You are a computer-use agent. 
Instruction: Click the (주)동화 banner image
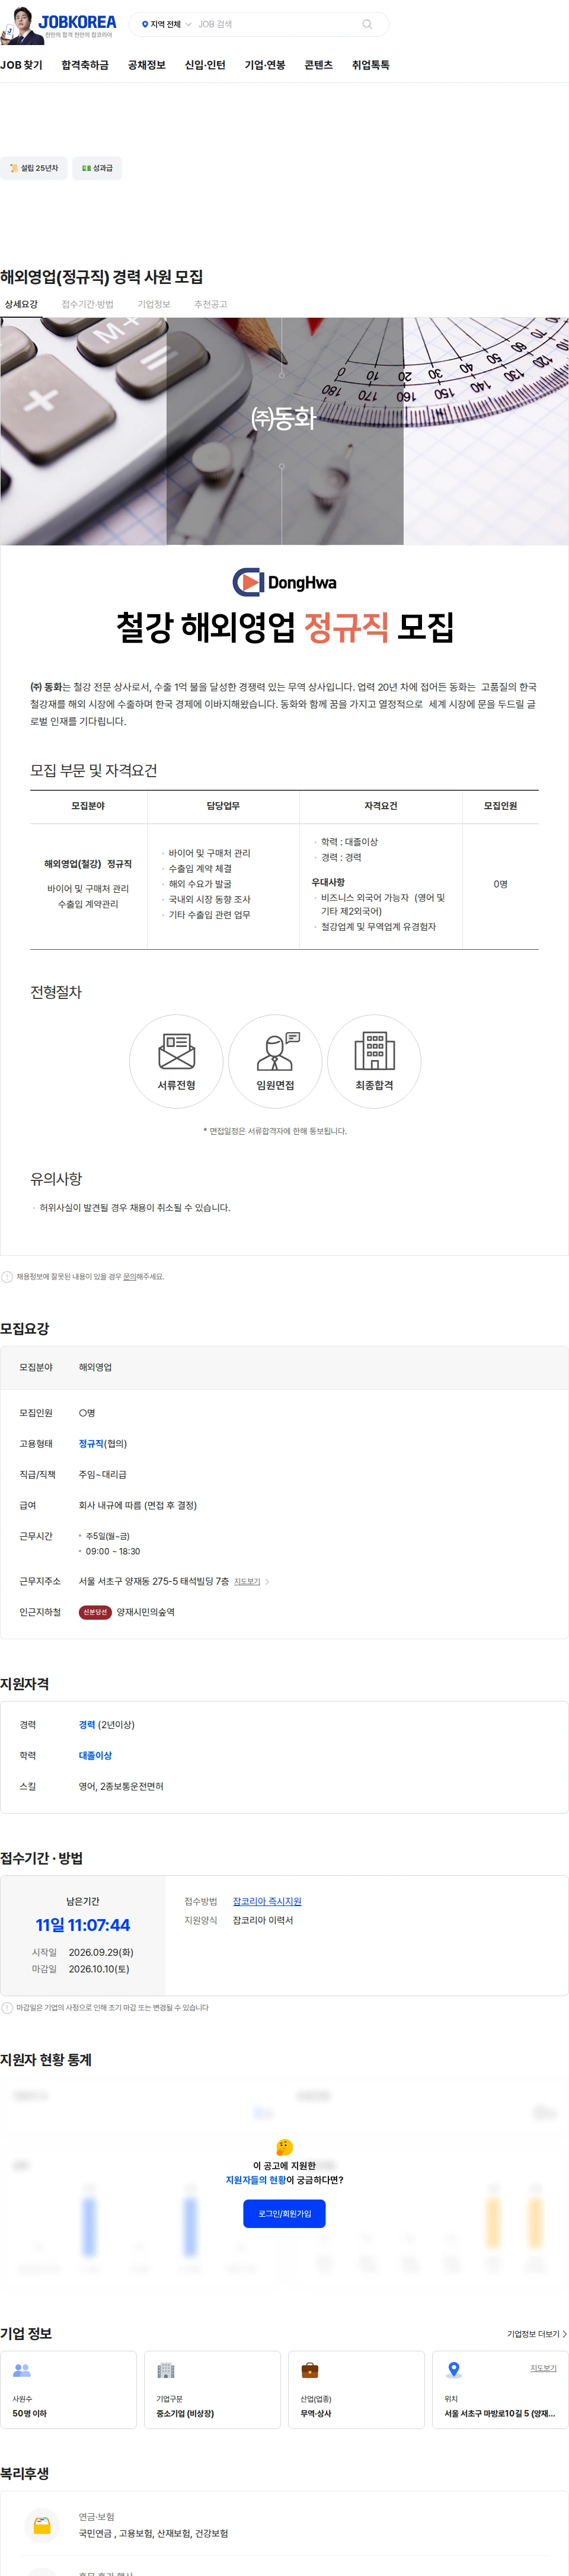click(x=284, y=431)
